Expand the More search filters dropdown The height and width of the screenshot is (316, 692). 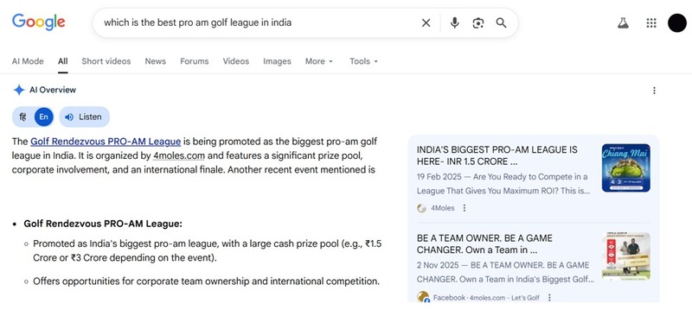(319, 61)
